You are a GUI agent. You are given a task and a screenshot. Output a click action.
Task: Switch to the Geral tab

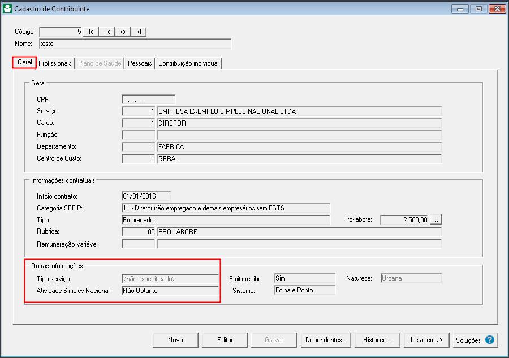tap(24, 62)
